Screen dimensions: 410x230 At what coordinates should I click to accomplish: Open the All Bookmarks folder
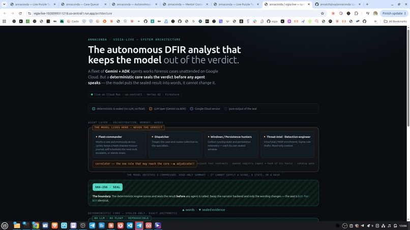pos(395,21)
